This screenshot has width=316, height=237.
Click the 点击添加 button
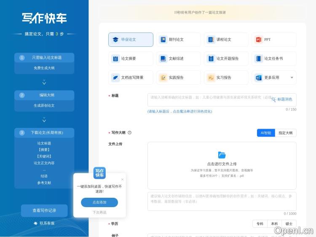pyautogui.click(x=99, y=202)
